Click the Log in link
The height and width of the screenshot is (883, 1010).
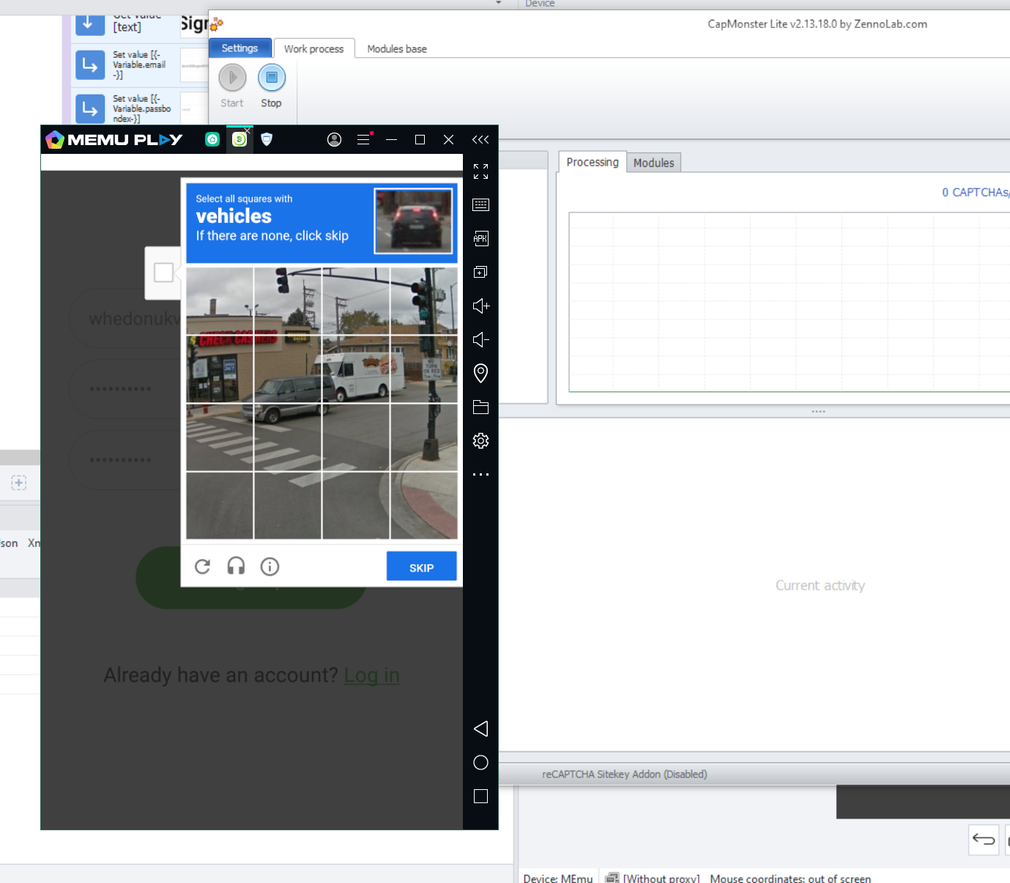(372, 675)
